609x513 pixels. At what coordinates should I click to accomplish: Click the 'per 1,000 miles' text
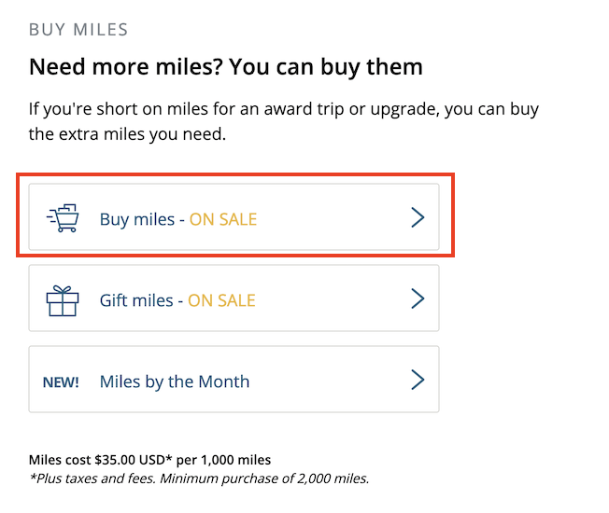point(223,460)
